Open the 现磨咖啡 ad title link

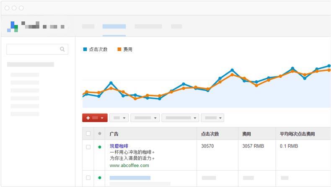tap(119, 146)
